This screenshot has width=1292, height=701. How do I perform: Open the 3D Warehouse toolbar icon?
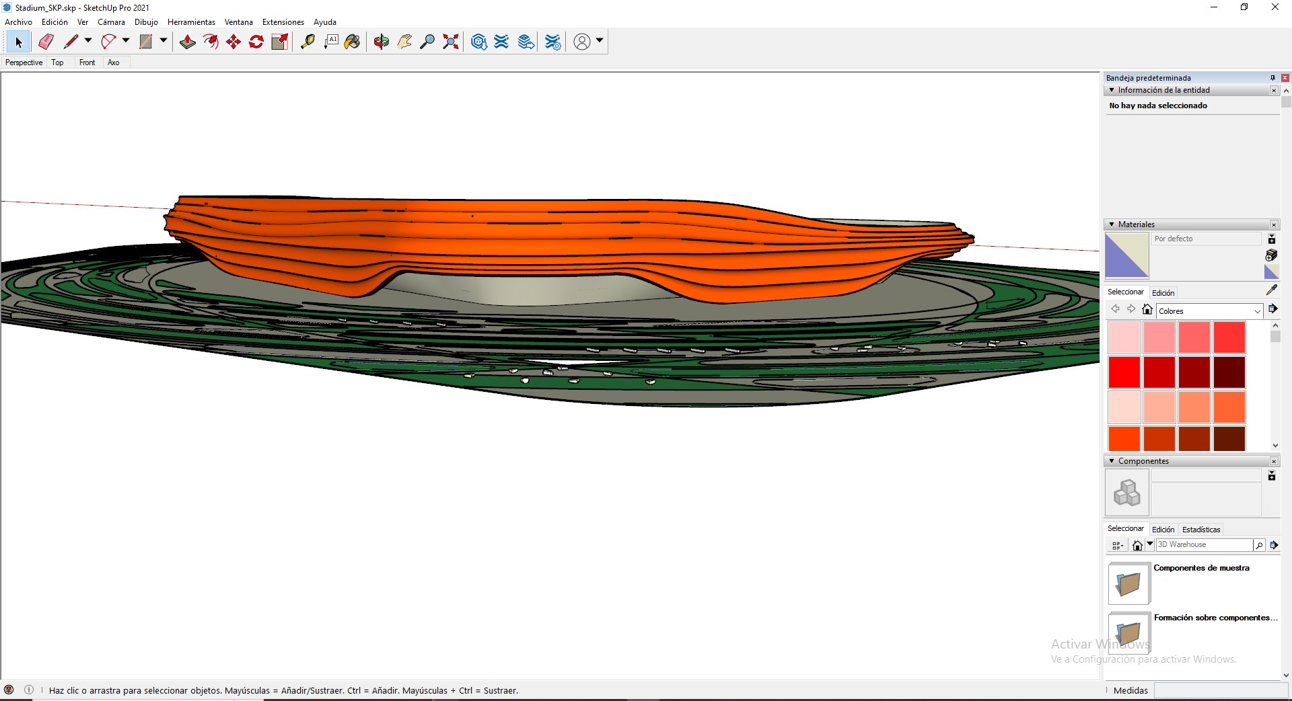tap(478, 42)
